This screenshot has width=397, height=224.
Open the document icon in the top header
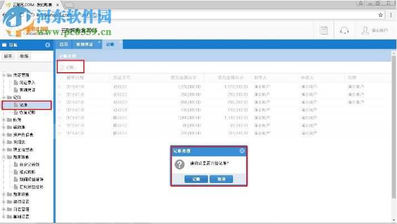pos(324,31)
